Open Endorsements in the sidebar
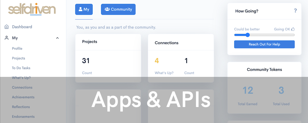Viewport: 308px width, 123px height. pyautogui.click(x=23, y=117)
